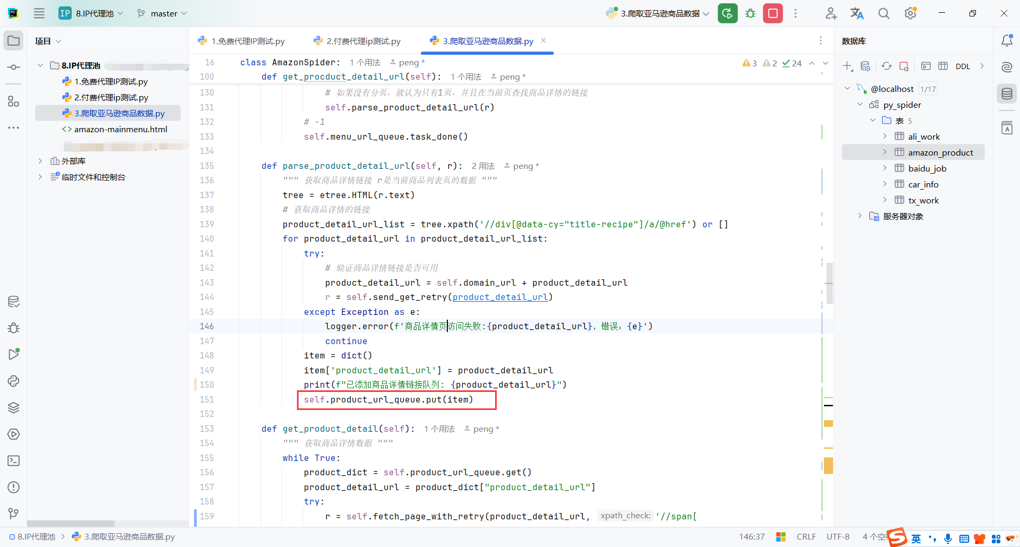The height and width of the screenshot is (547, 1020).
Task: Collapse the 表 tables folder
Action: (x=873, y=121)
